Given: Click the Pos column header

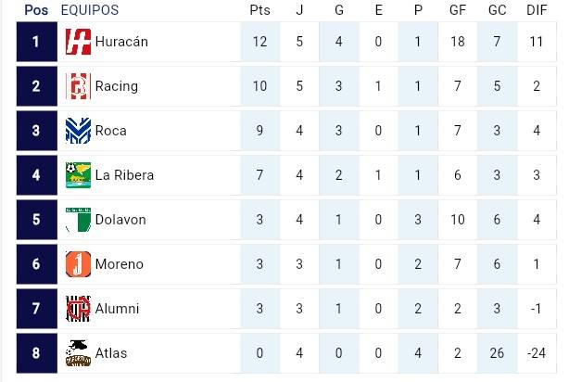Looking at the screenshot, I should (x=36, y=10).
